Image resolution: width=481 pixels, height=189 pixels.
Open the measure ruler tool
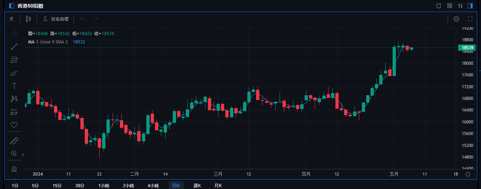(14, 140)
